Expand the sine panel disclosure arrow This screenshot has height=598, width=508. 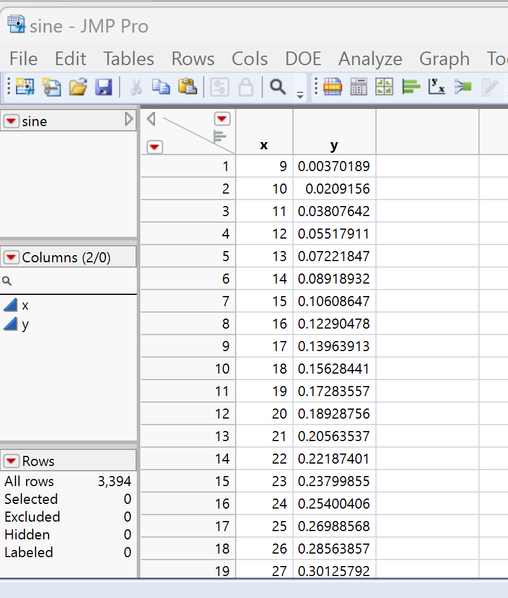129,118
